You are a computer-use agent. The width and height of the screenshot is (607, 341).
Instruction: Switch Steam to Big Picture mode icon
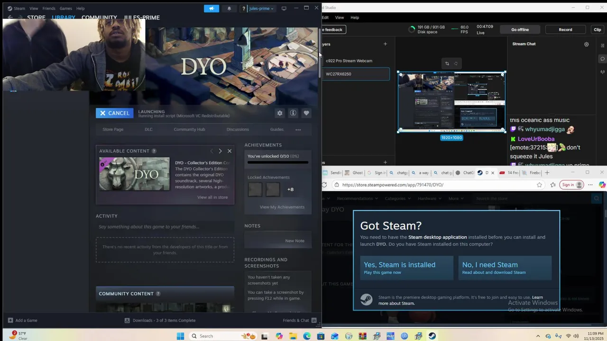284,9
